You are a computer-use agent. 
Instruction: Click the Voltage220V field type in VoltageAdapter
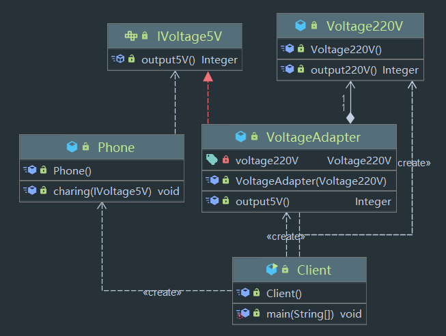(359, 160)
